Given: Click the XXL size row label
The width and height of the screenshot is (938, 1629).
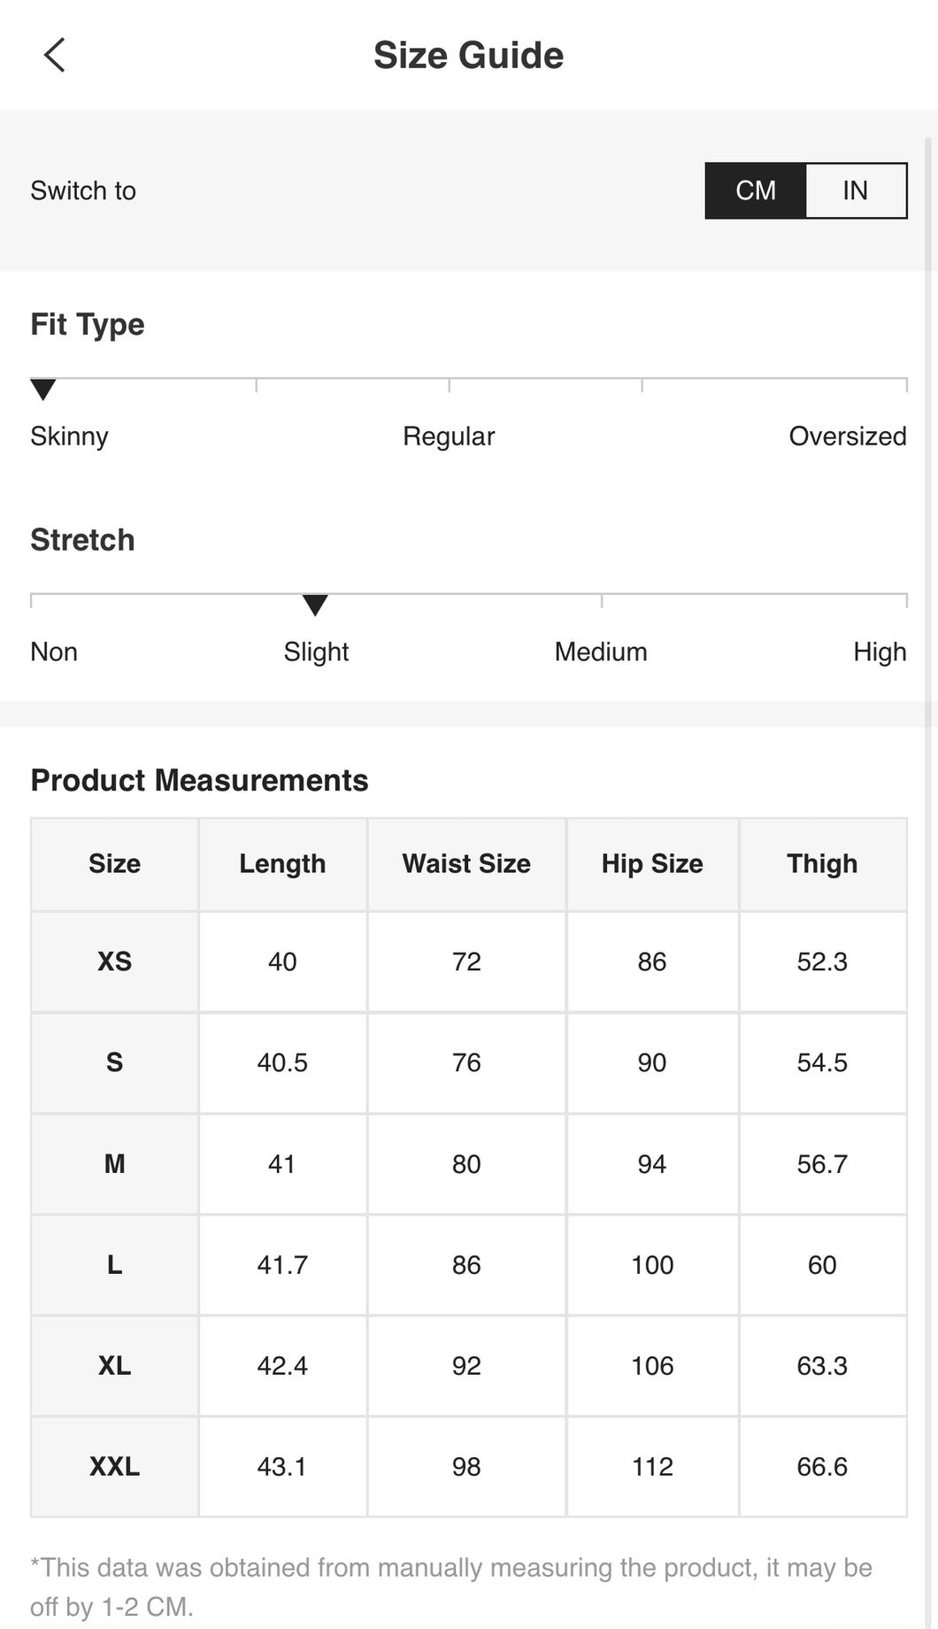Looking at the screenshot, I should click(x=115, y=1466).
